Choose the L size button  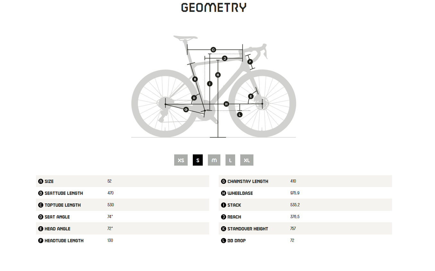(230, 160)
